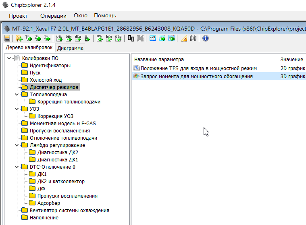Click the open folder with plus icon
This screenshot has width=306, height=225.
pos(19,38)
